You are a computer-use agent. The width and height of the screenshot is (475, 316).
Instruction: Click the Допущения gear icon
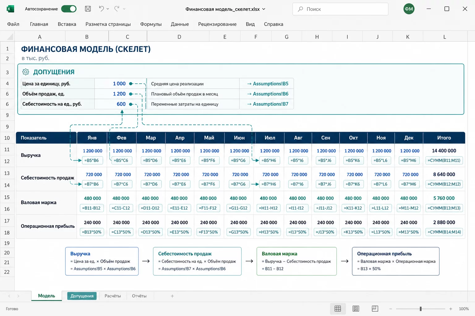pyautogui.click(x=26, y=72)
